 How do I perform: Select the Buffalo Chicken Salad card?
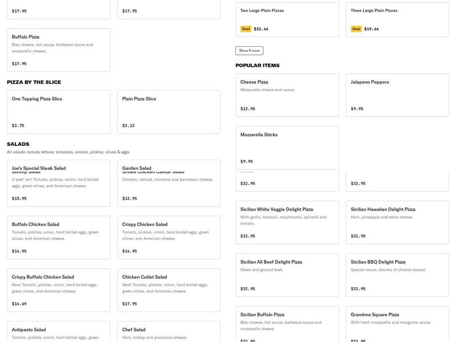[x=58, y=237]
